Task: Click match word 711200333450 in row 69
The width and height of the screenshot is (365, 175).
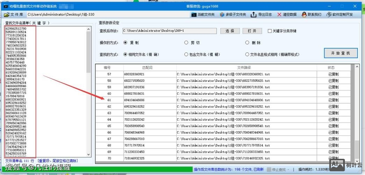Action: (x=134, y=152)
